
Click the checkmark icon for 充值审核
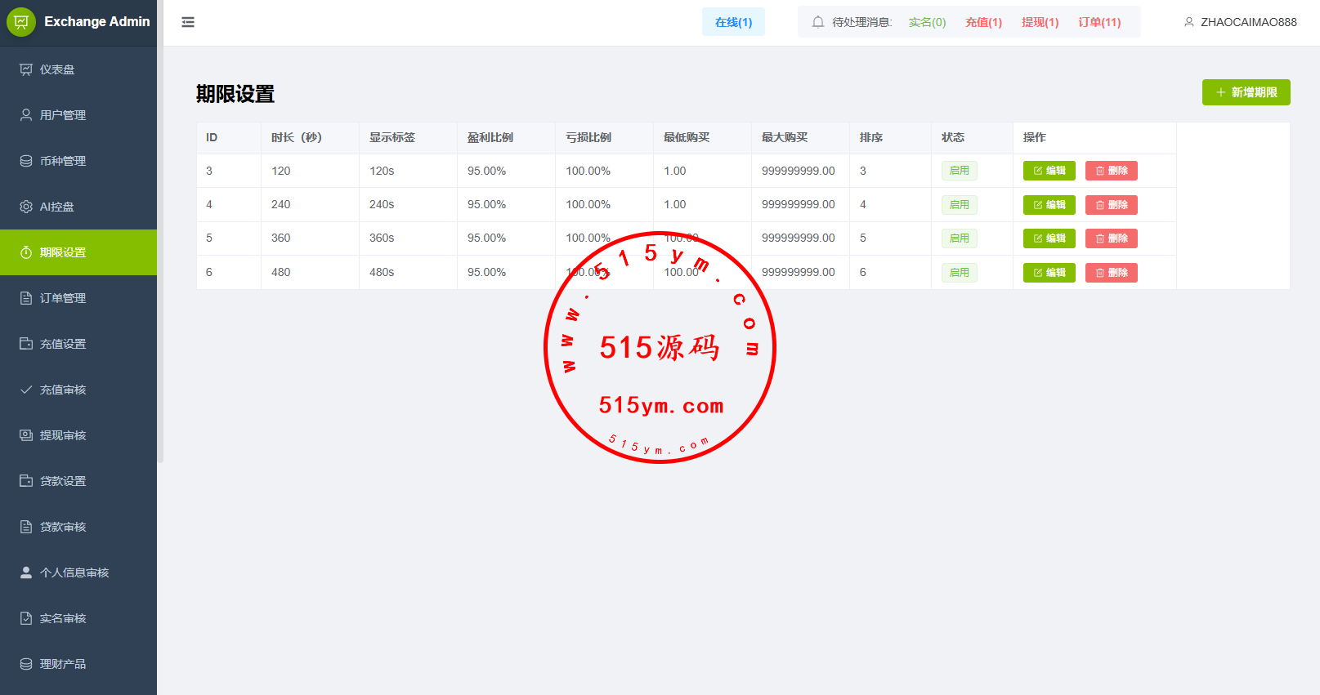pos(26,390)
